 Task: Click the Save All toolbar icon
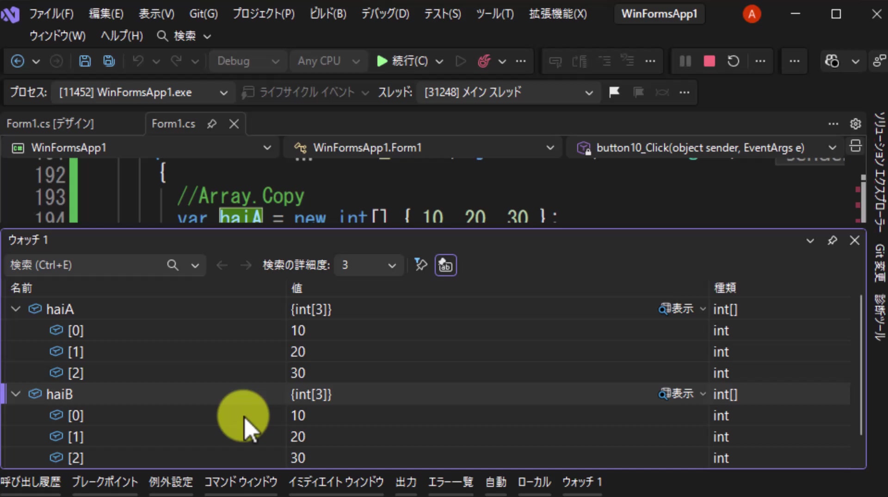click(109, 61)
